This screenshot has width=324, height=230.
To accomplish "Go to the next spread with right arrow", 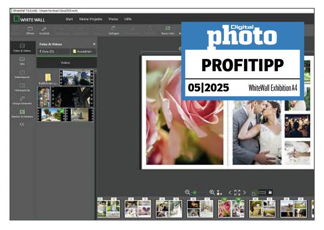I will (x=244, y=193).
